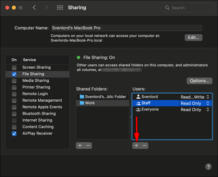The width and height of the screenshot is (218, 177).
Task: Go back with the left chevron arrow
Action: 34,8
